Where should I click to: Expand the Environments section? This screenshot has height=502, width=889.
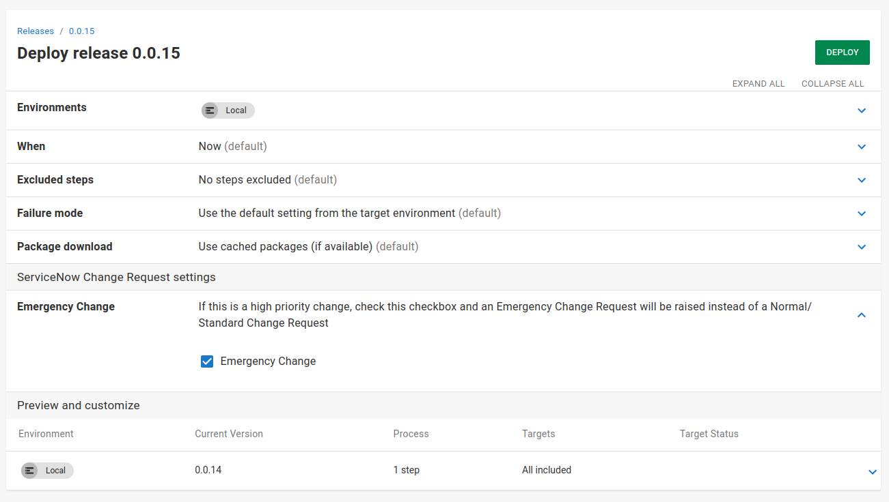pos(862,110)
